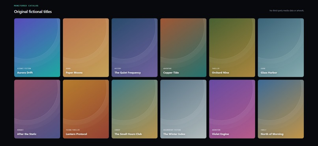
Task: Click the 'SCIENCE FICTION' genre label
Action: tap(24, 69)
